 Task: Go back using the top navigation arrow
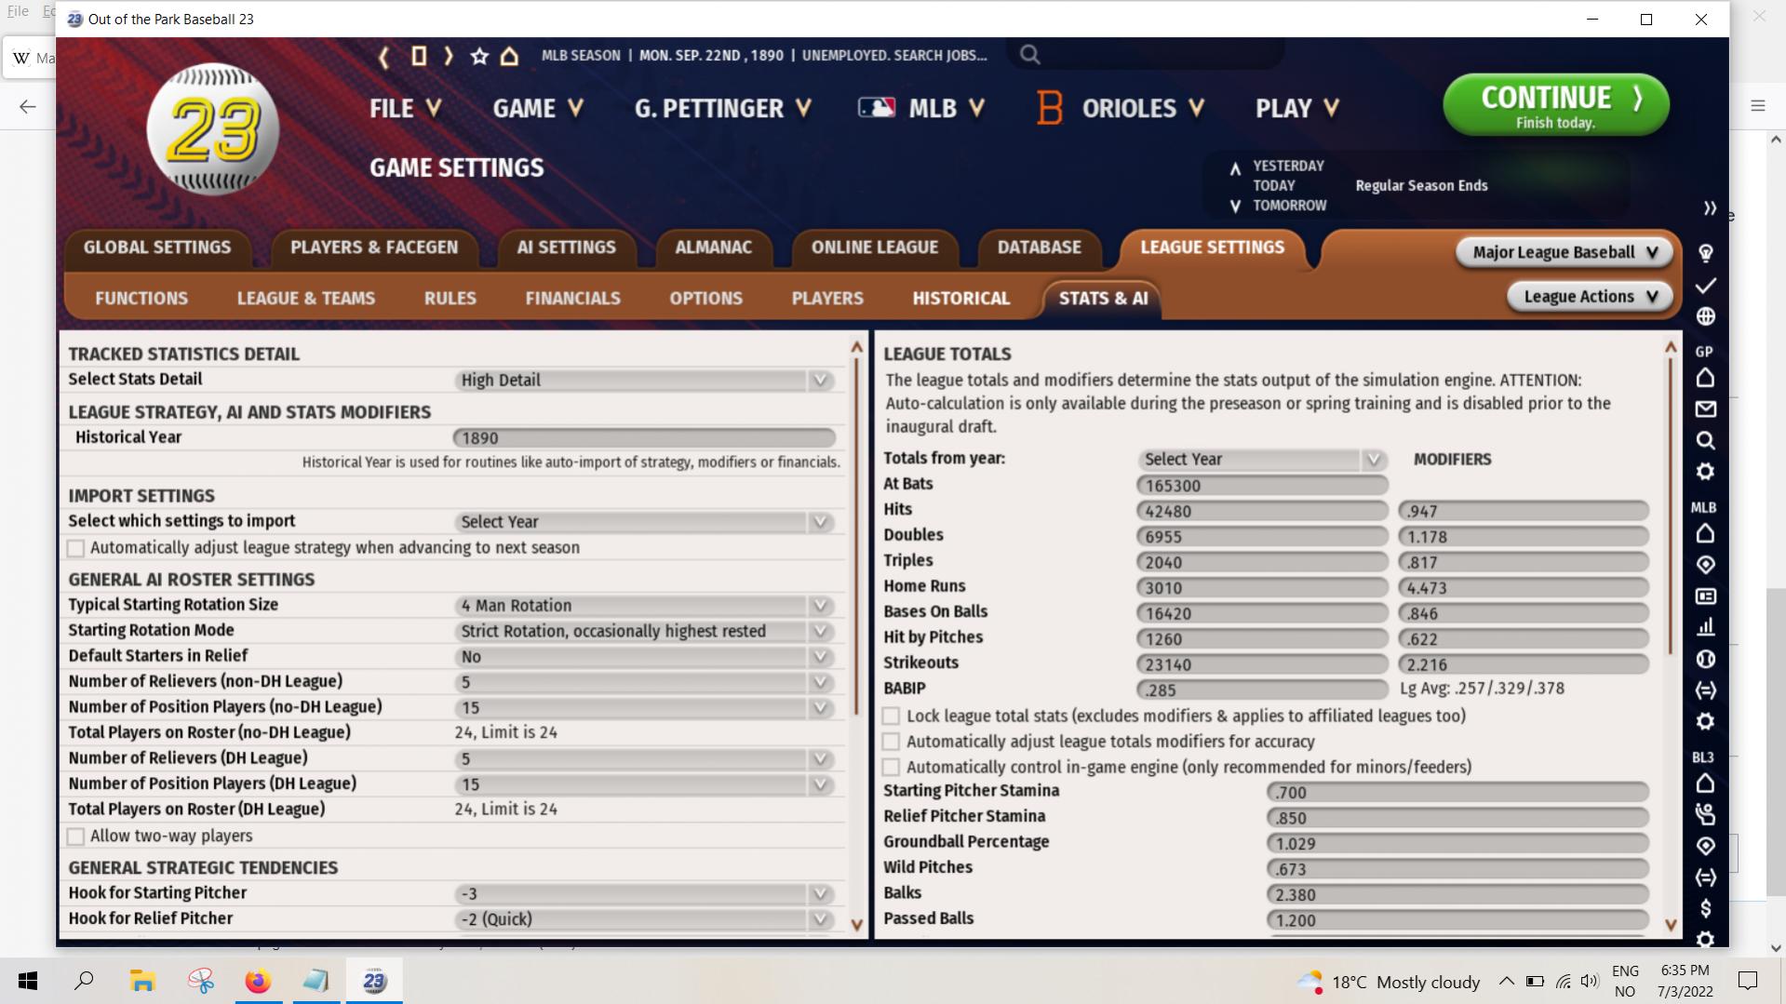point(383,56)
